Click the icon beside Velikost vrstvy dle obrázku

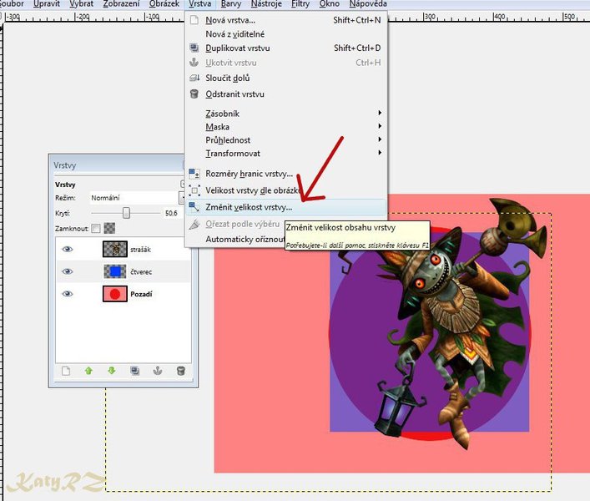click(x=194, y=190)
